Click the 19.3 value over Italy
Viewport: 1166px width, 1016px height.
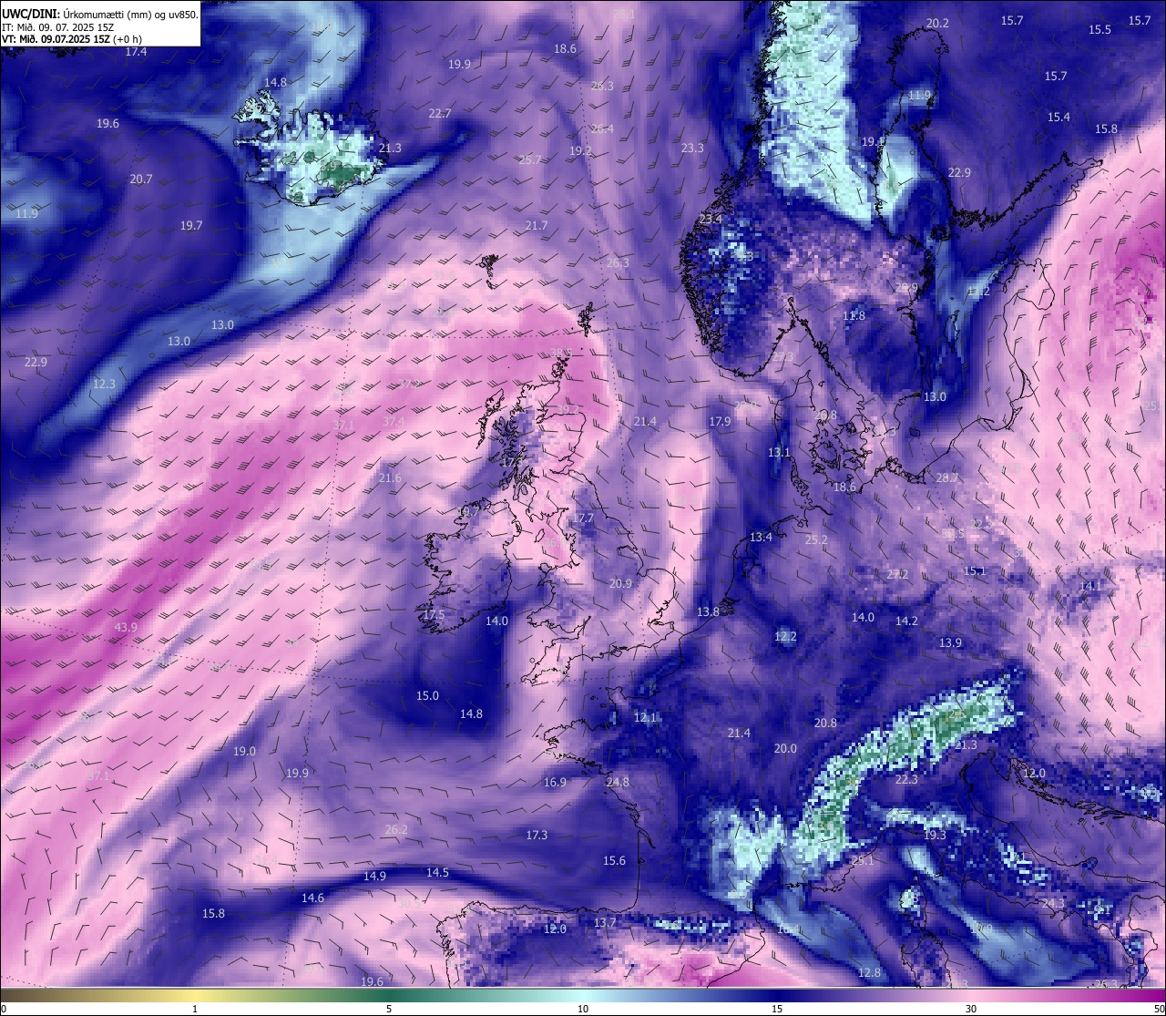coord(935,836)
